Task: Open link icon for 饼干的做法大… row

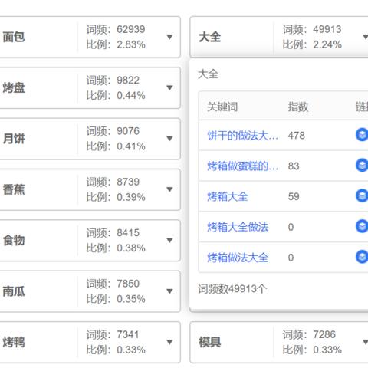Action: click(x=362, y=135)
